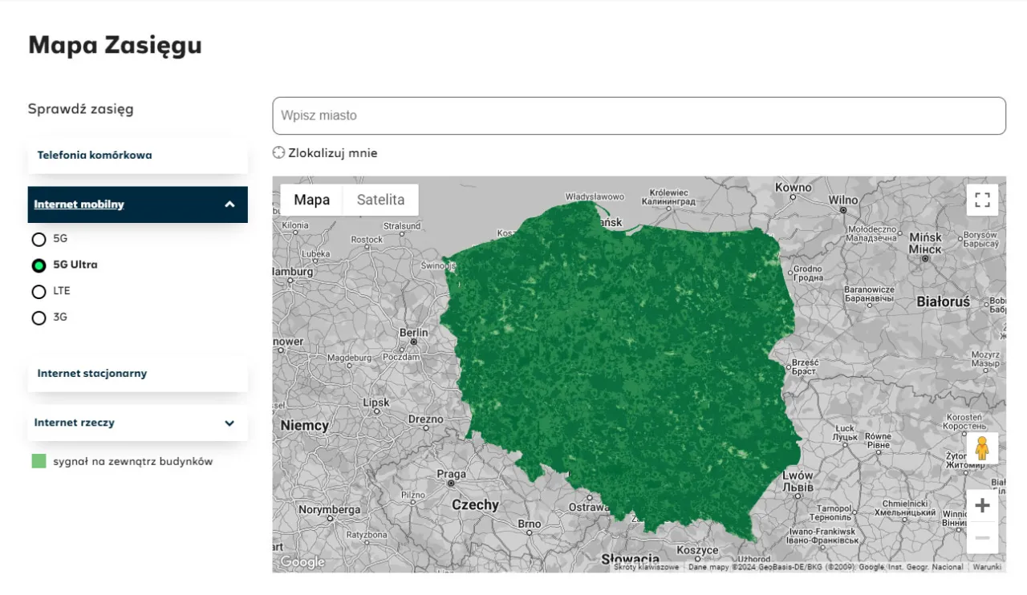This screenshot has width=1027, height=595.
Task: Click the Wpisz miasto search field
Action: pyautogui.click(x=639, y=115)
